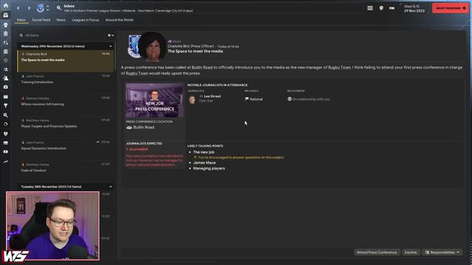Click journalist Lee Street's name
This screenshot has height=265, width=472.
(x=212, y=96)
